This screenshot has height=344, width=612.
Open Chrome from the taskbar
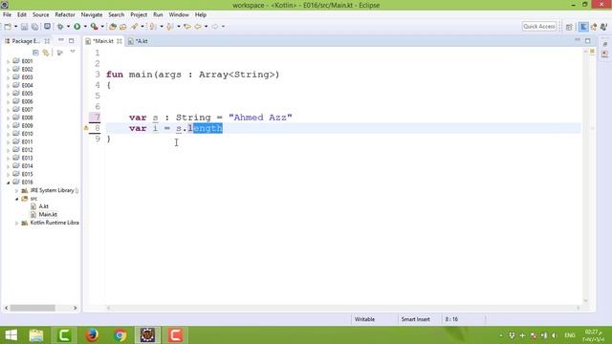[x=120, y=335]
